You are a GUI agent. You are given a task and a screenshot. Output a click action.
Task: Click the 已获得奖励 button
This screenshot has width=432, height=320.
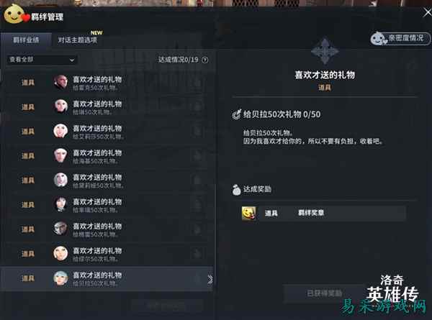tap(325, 293)
